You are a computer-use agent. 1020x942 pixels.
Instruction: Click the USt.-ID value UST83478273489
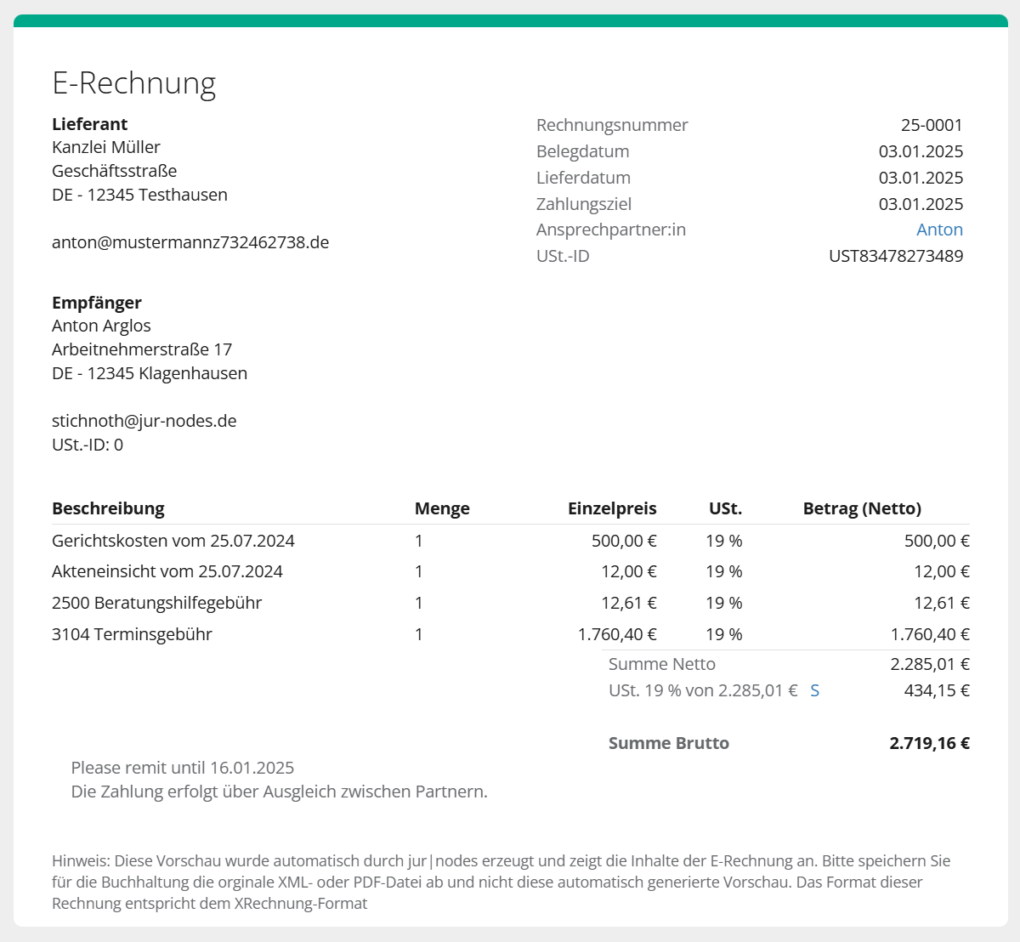coord(896,256)
